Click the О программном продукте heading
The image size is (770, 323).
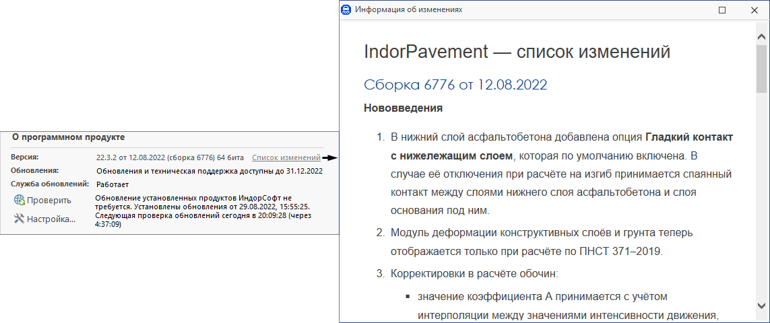(x=68, y=137)
